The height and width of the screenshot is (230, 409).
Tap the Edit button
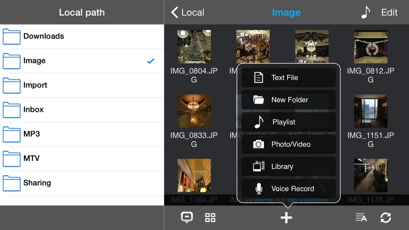[x=389, y=12]
